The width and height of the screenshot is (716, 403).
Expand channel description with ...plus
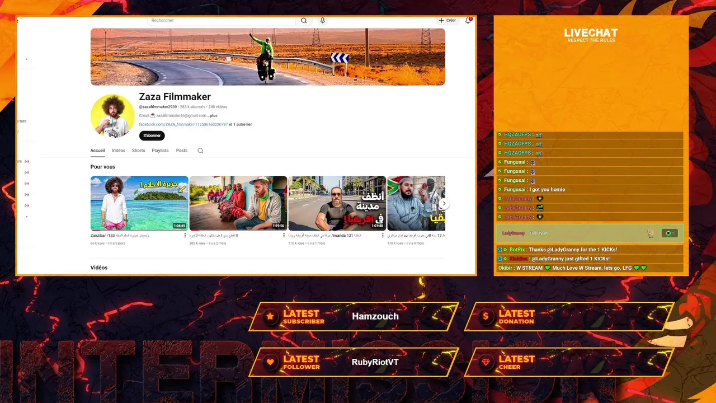(x=213, y=115)
